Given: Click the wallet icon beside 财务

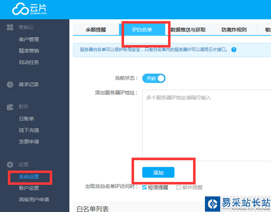Looking at the screenshot, I should point(10,106).
